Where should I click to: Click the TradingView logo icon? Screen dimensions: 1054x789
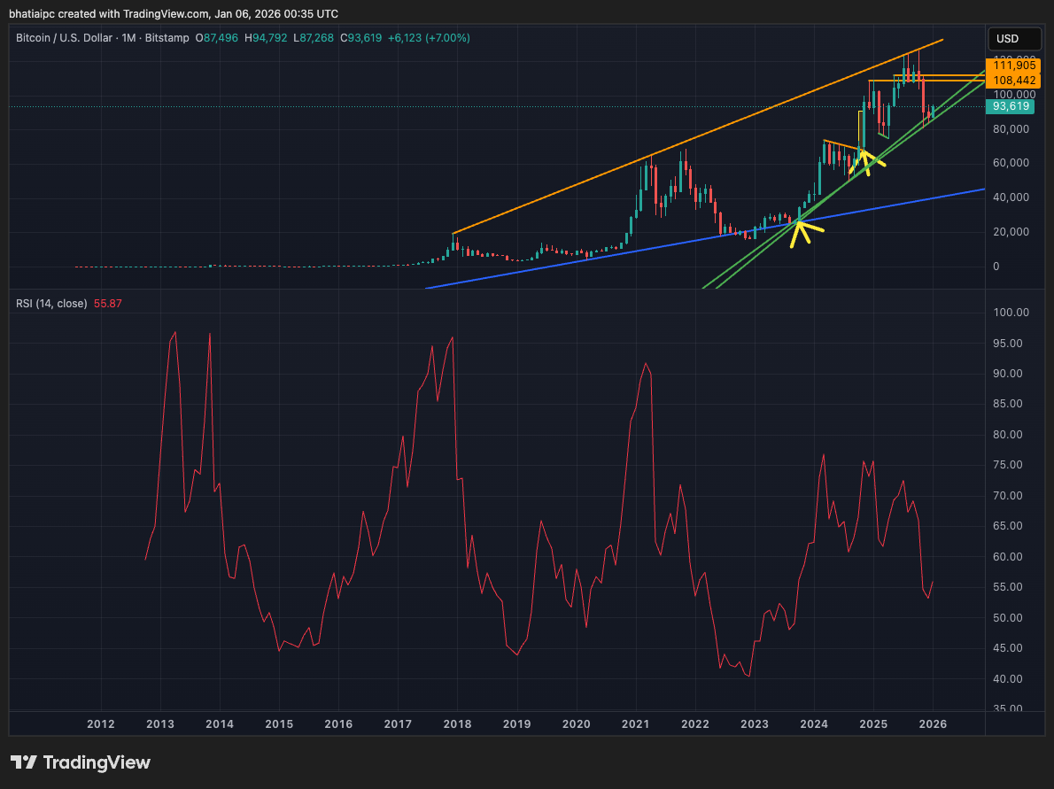point(22,762)
